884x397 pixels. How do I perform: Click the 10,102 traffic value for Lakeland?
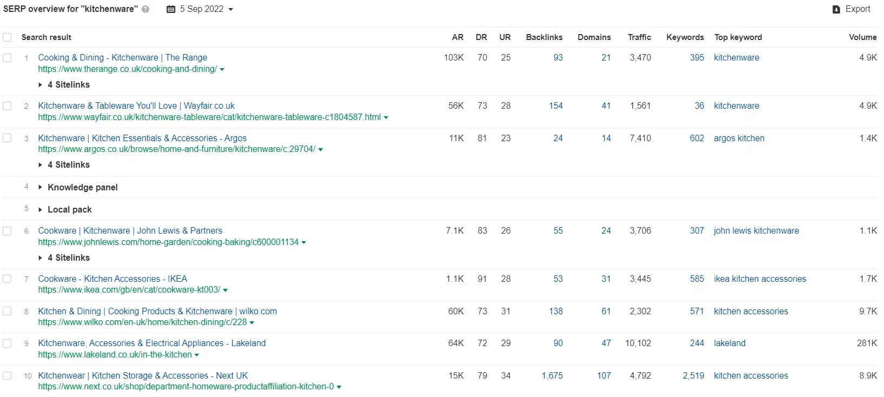point(638,343)
